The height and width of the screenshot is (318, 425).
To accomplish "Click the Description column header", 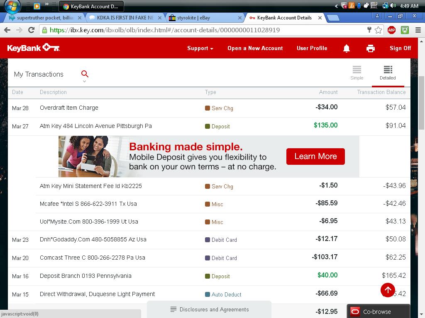I will click(53, 92).
